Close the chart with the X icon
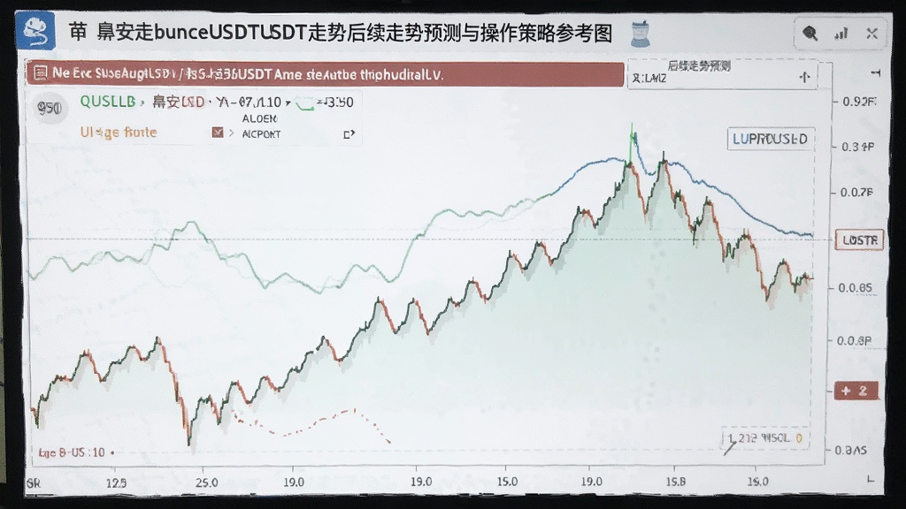 click(871, 34)
